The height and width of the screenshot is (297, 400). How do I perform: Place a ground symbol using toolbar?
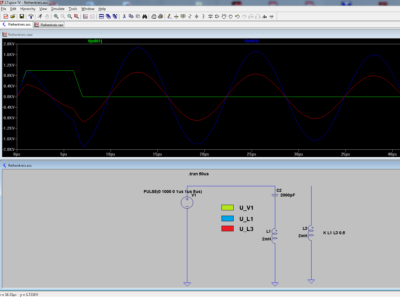tap(176, 16)
